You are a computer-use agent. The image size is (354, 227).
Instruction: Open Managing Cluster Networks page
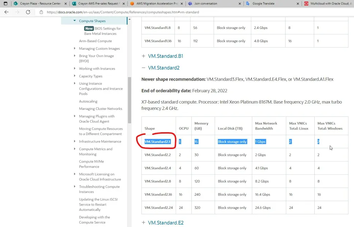[x=101, y=109]
